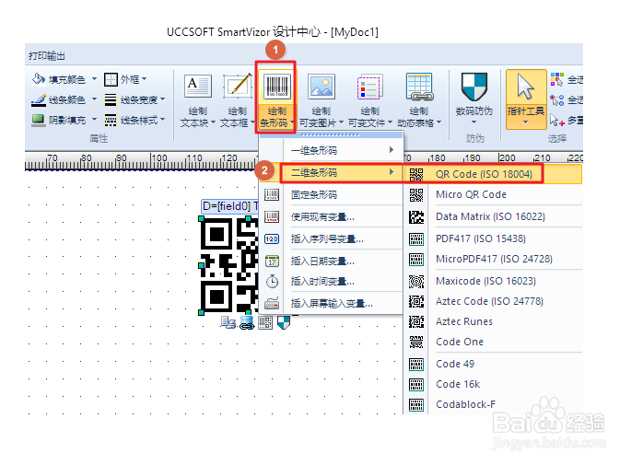The image size is (643, 465).
Task: Select 插入序列号变量... menu item
Action: click(332, 238)
